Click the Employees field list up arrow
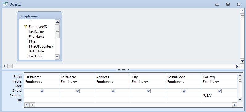This screenshot has height=112, width=246. (x=57, y=22)
